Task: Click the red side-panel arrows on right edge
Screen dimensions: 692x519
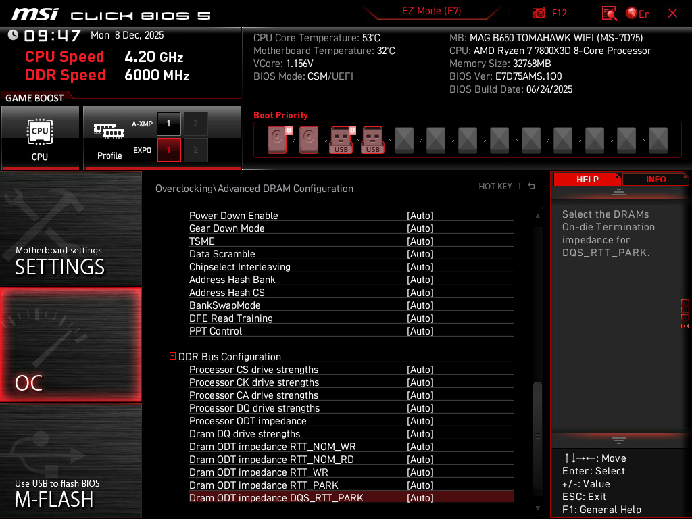Action: (x=685, y=326)
